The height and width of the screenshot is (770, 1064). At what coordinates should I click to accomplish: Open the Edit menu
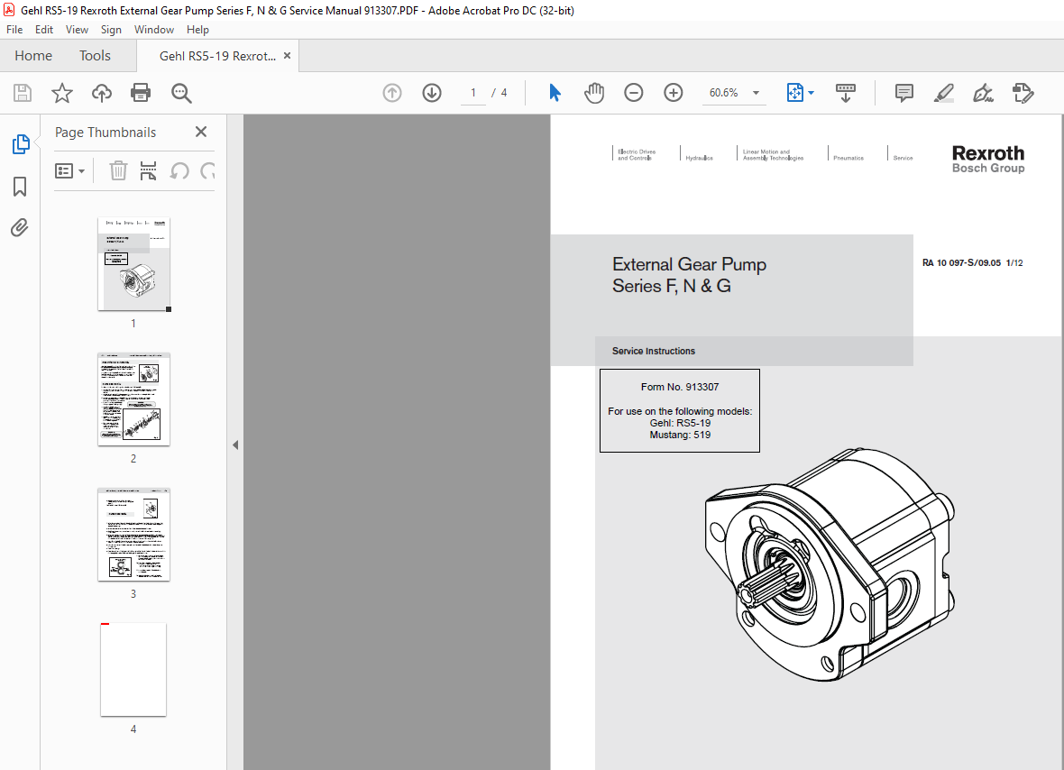tap(44, 29)
